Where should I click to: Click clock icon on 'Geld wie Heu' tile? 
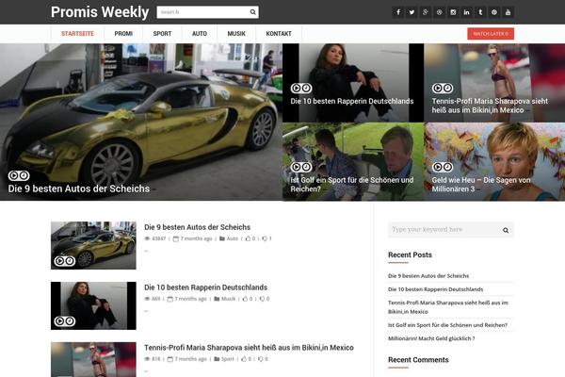click(447, 167)
